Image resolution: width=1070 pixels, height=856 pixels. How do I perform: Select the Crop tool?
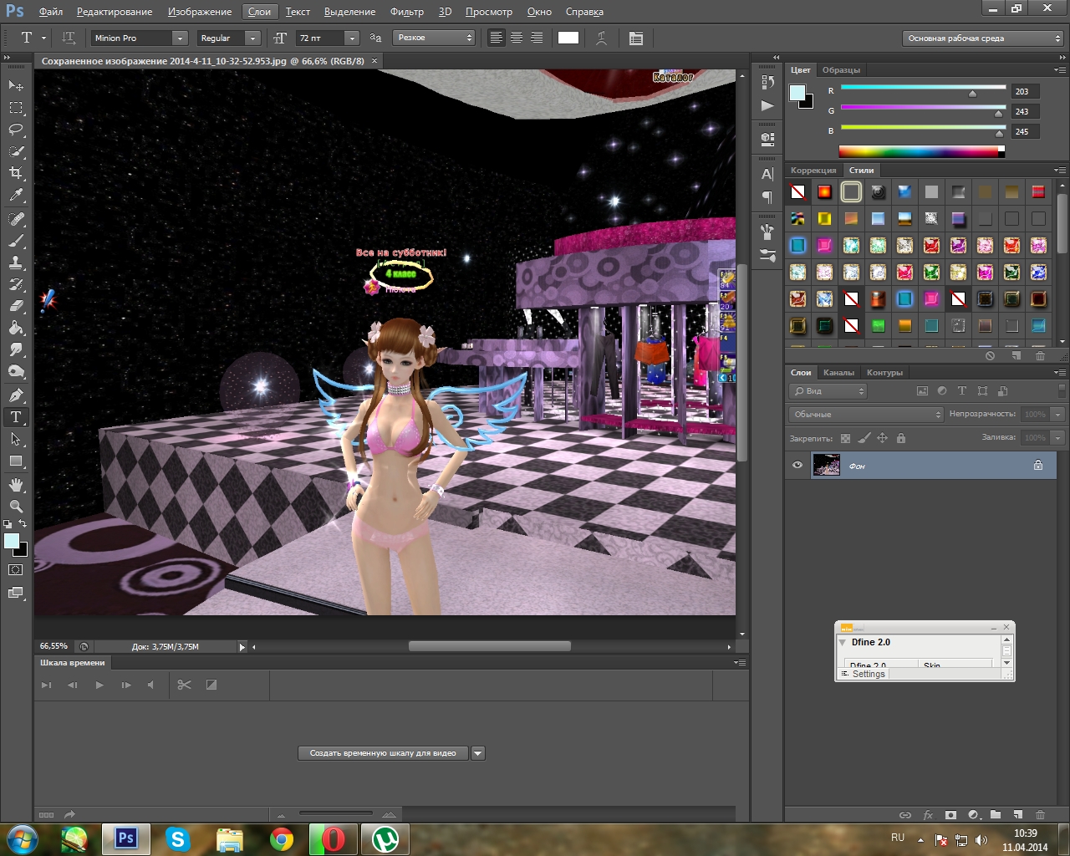(x=16, y=173)
